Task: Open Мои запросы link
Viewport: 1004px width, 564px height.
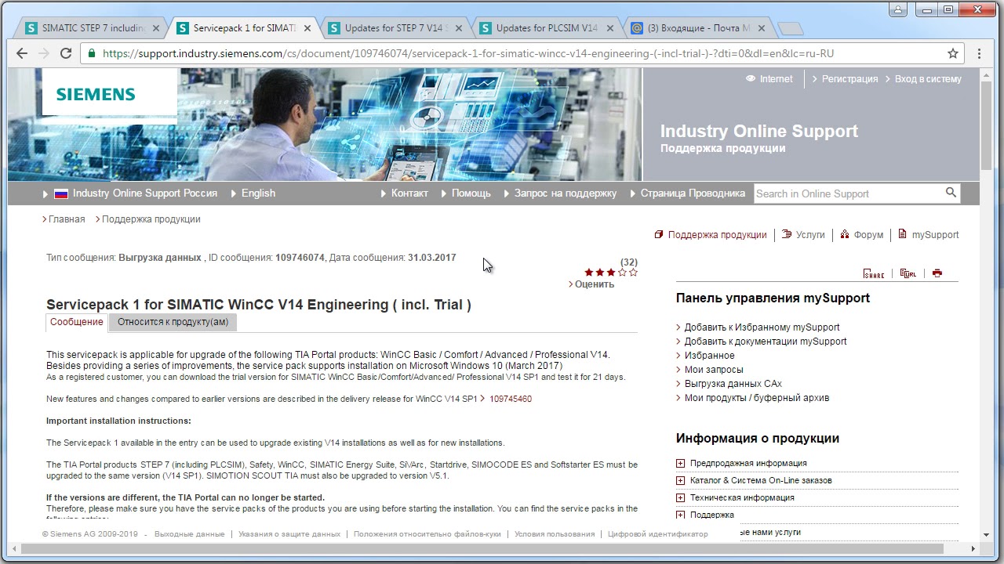Action: point(714,370)
